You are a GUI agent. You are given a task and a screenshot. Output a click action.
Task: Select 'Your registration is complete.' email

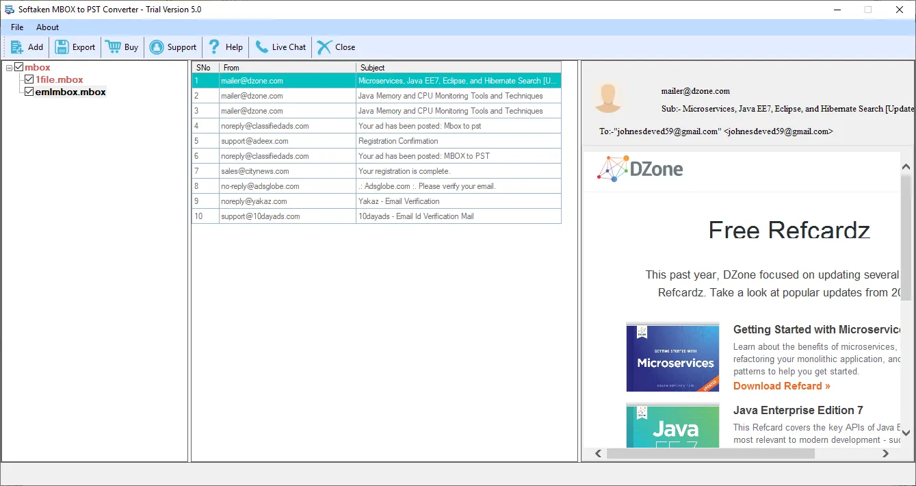376,171
